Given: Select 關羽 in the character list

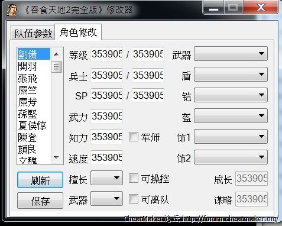Looking at the screenshot, I should (34, 66).
